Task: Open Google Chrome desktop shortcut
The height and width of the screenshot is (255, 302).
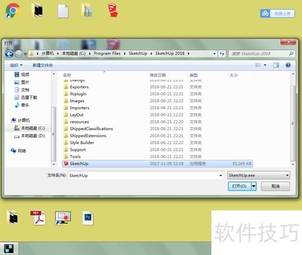Action: point(13,10)
